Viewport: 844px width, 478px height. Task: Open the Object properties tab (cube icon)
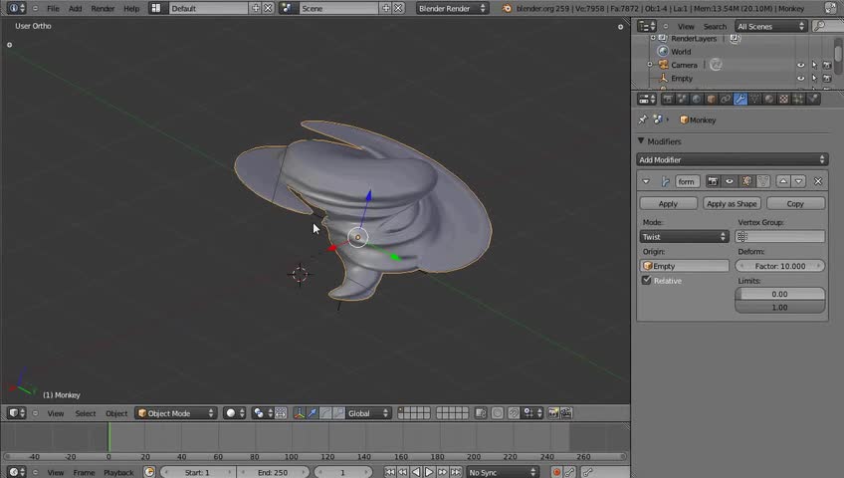(x=711, y=99)
